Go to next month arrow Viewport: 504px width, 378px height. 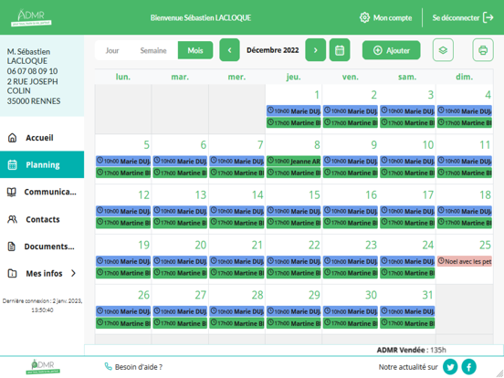[x=315, y=50]
